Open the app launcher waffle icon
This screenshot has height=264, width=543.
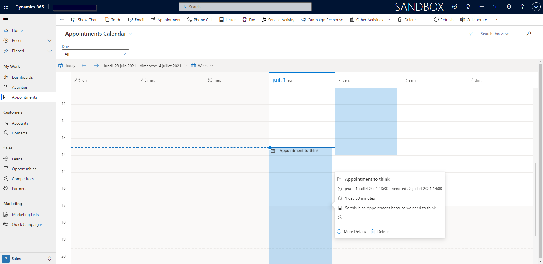[x=6, y=7]
